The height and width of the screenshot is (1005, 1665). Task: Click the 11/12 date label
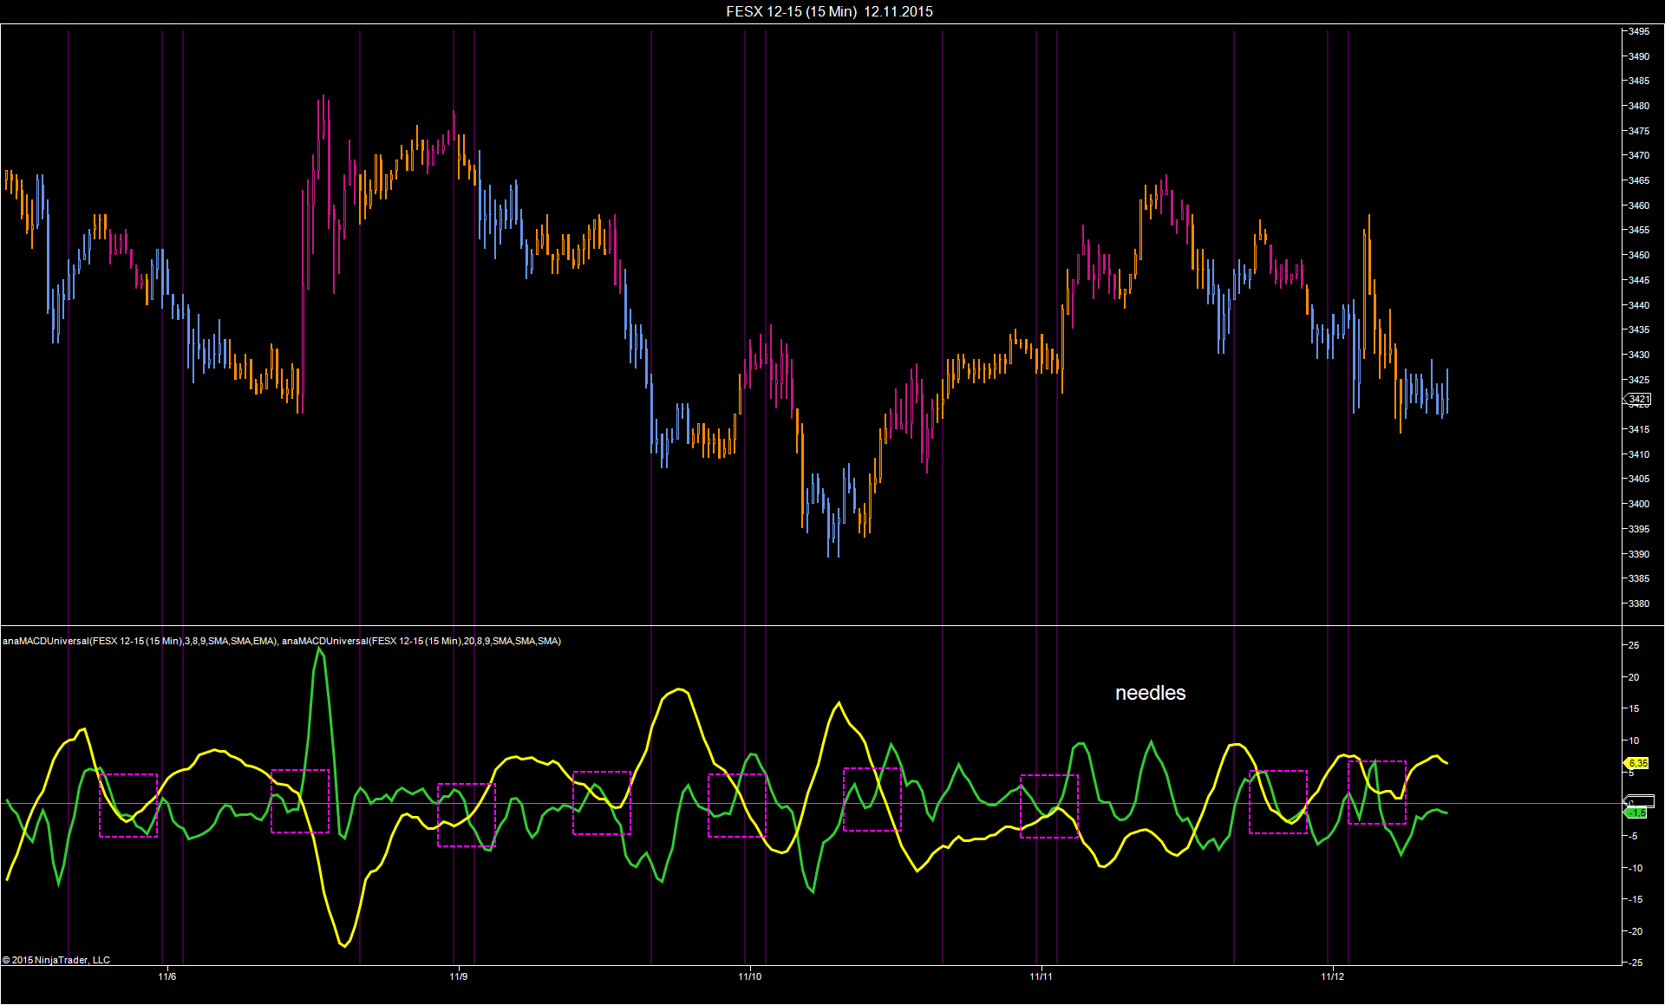[x=1333, y=976]
